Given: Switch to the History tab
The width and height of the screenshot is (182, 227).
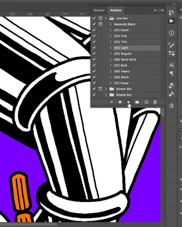Looking at the screenshot, I should (99, 10).
